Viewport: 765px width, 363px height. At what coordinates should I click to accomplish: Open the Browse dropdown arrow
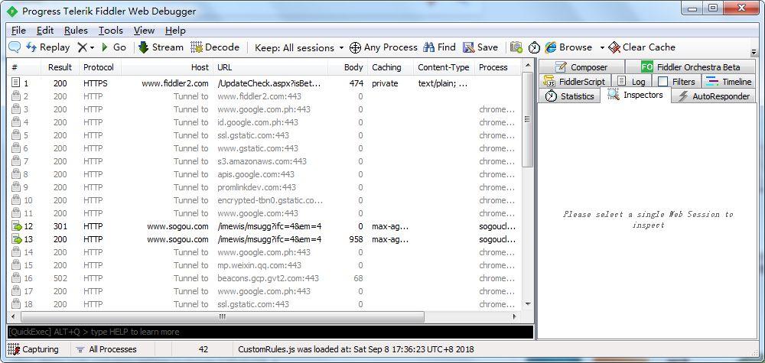tap(602, 47)
